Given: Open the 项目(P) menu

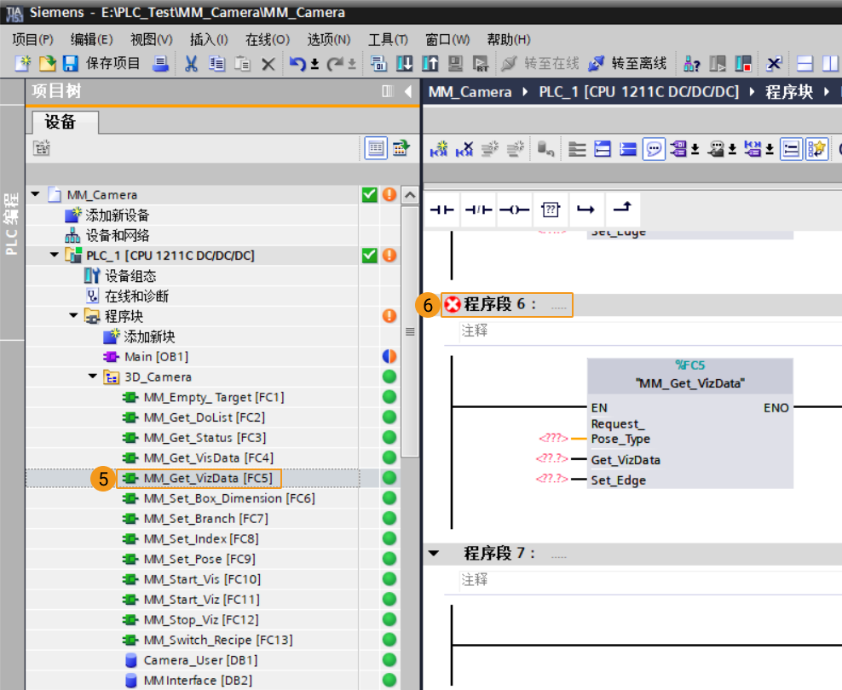Looking at the screenshot, I should tap(32, 39).
